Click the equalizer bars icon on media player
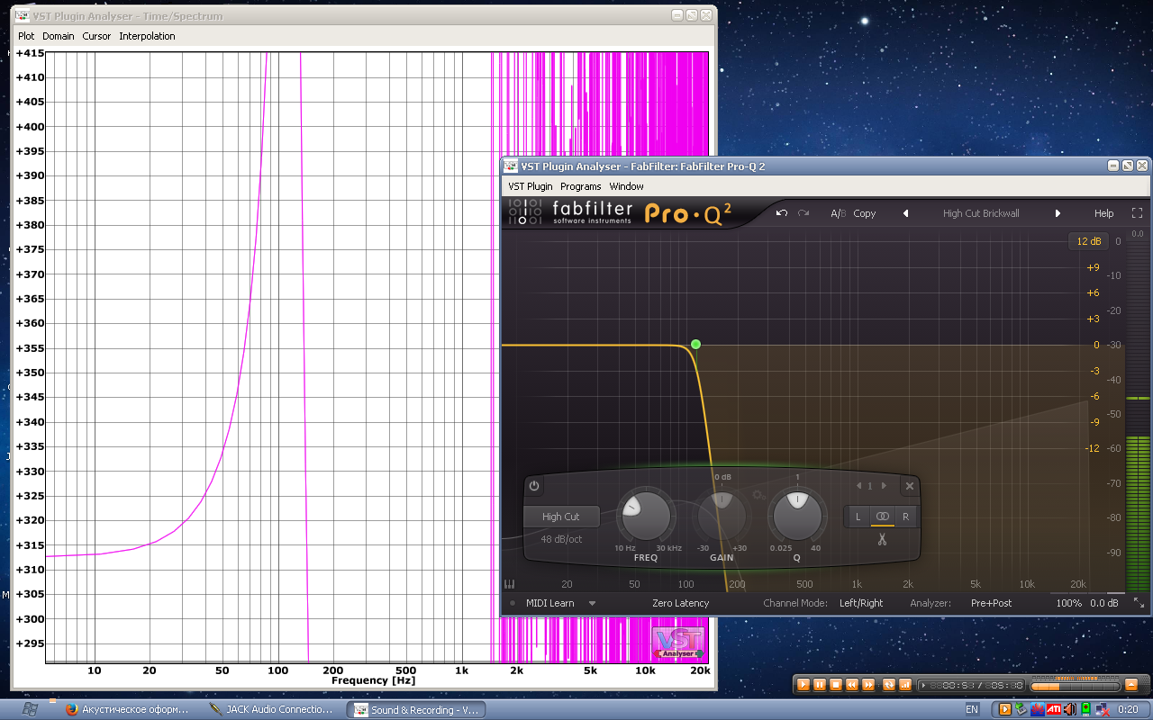Screen dimensions: 1153x720 [x=905, y=685]
